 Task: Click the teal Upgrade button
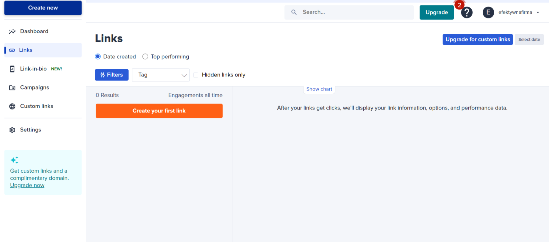point(437,13)
